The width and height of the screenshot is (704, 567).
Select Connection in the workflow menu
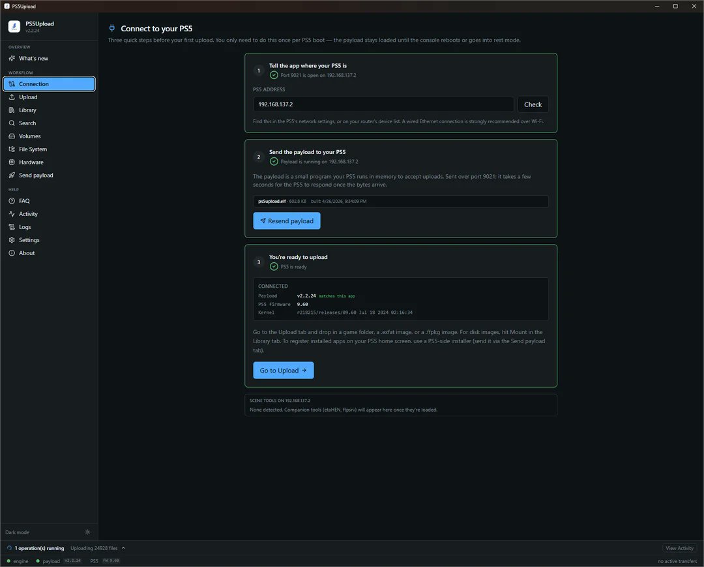[x=49, y=84]
